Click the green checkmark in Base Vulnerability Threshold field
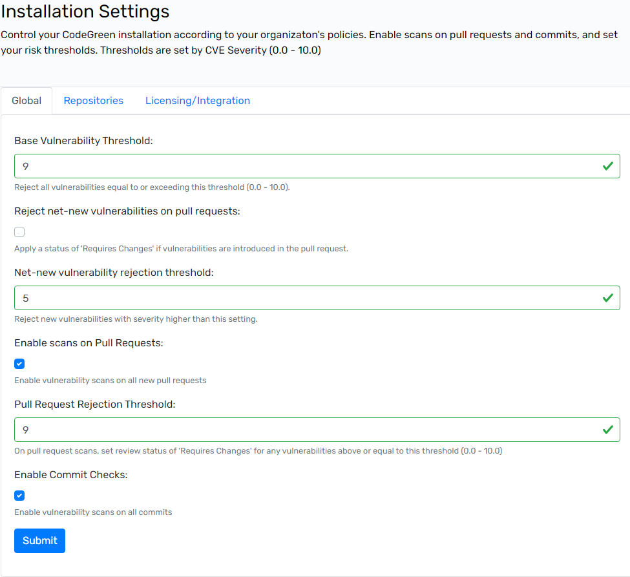Viewport: 630px width, 577px height. tap(608, 166)
